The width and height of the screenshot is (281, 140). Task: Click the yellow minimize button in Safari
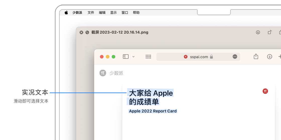tap(108, 57)
